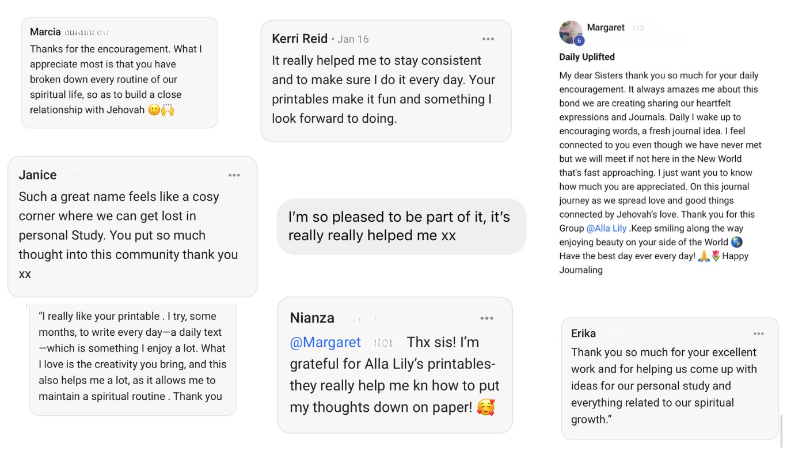
Task: Click the Janice author name
Action: tap(37, 175)
